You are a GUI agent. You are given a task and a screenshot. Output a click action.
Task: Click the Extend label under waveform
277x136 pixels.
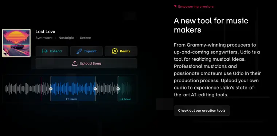tap(126, 99)
